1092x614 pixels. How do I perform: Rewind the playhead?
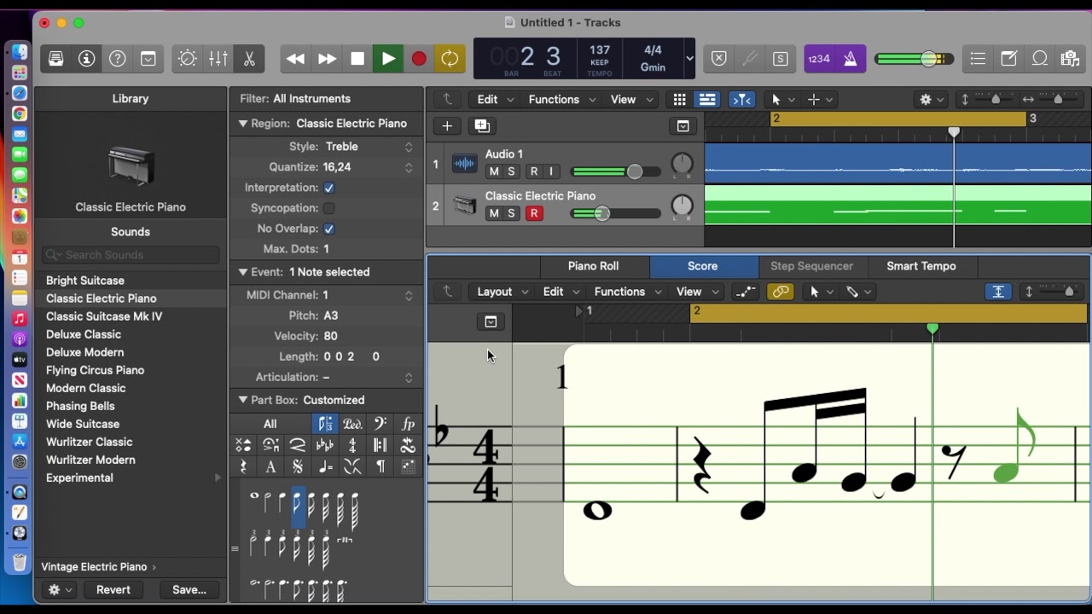[295, 59]
